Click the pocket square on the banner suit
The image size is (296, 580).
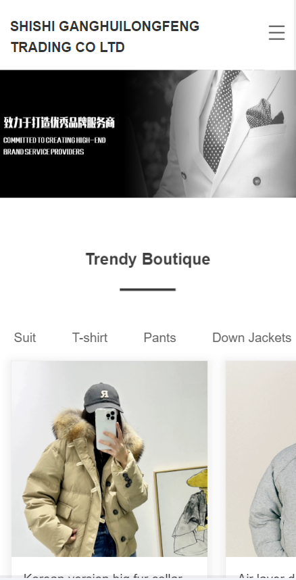(x=264, y=114)
